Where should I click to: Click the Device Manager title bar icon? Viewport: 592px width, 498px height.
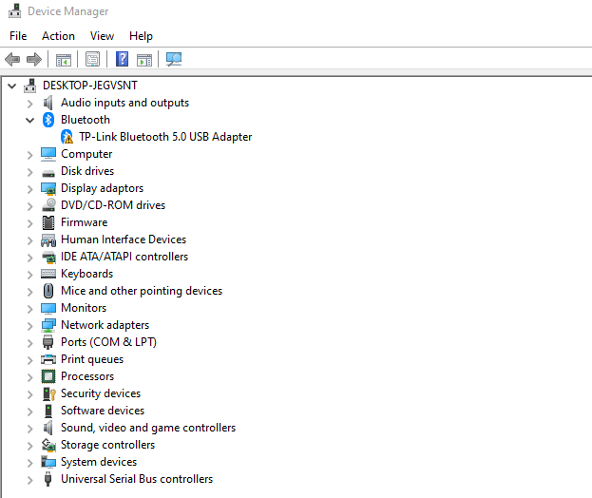pyautogui.click(x=14, y=11)
